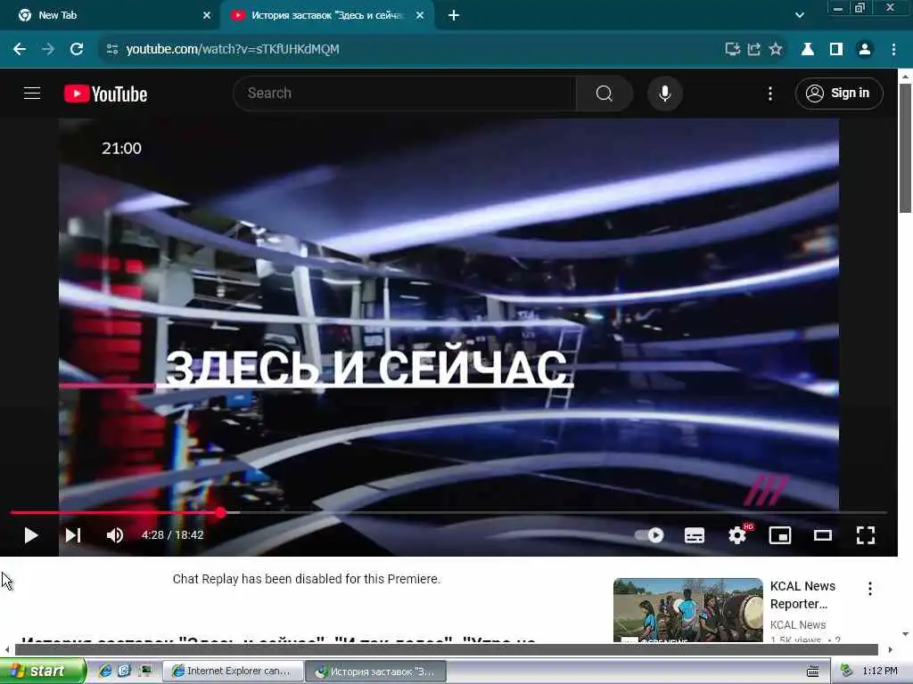Select the История заставок YouTube tab
913x684 pixels.
(326, 15)
